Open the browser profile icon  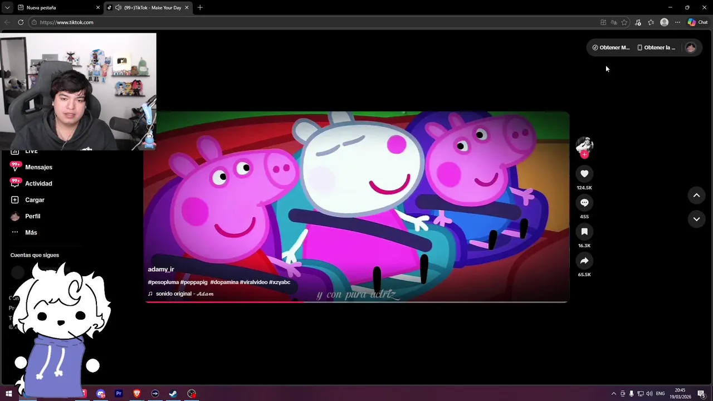(x=664, y=22)
